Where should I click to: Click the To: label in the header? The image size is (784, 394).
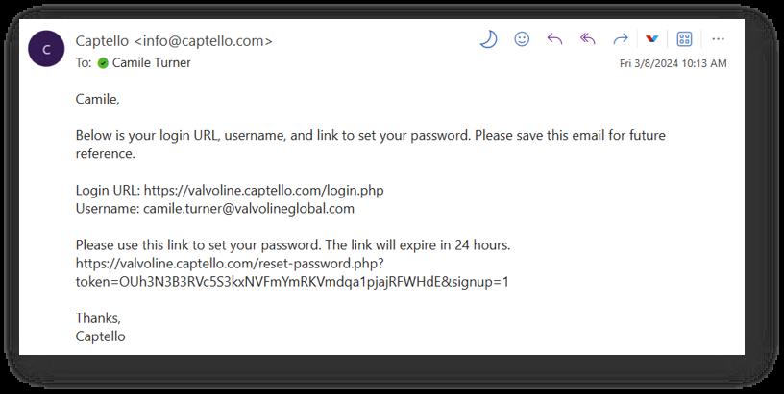pos(84,63)
